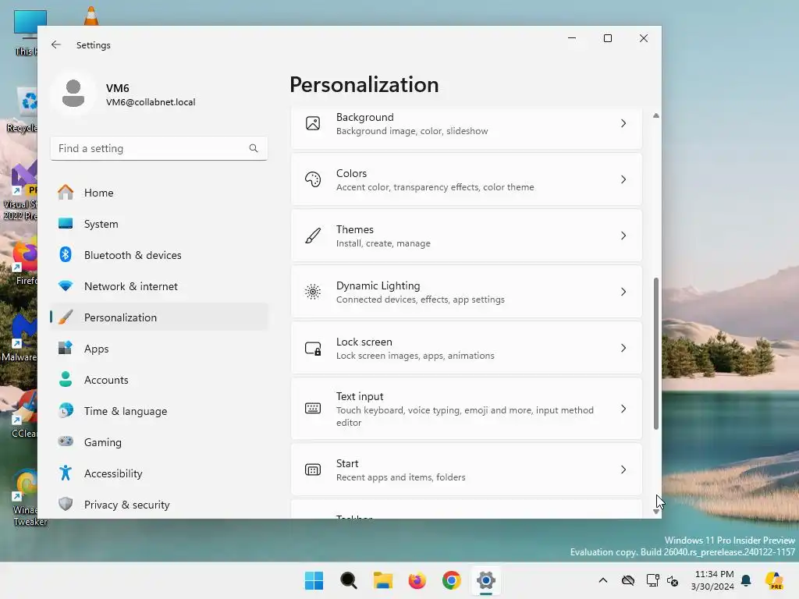Click the Gaming controller icon in sidebar
The image size is (799, 599).
coord(66,441)
